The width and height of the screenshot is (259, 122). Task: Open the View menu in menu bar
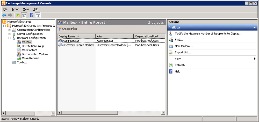click(26, 9)
